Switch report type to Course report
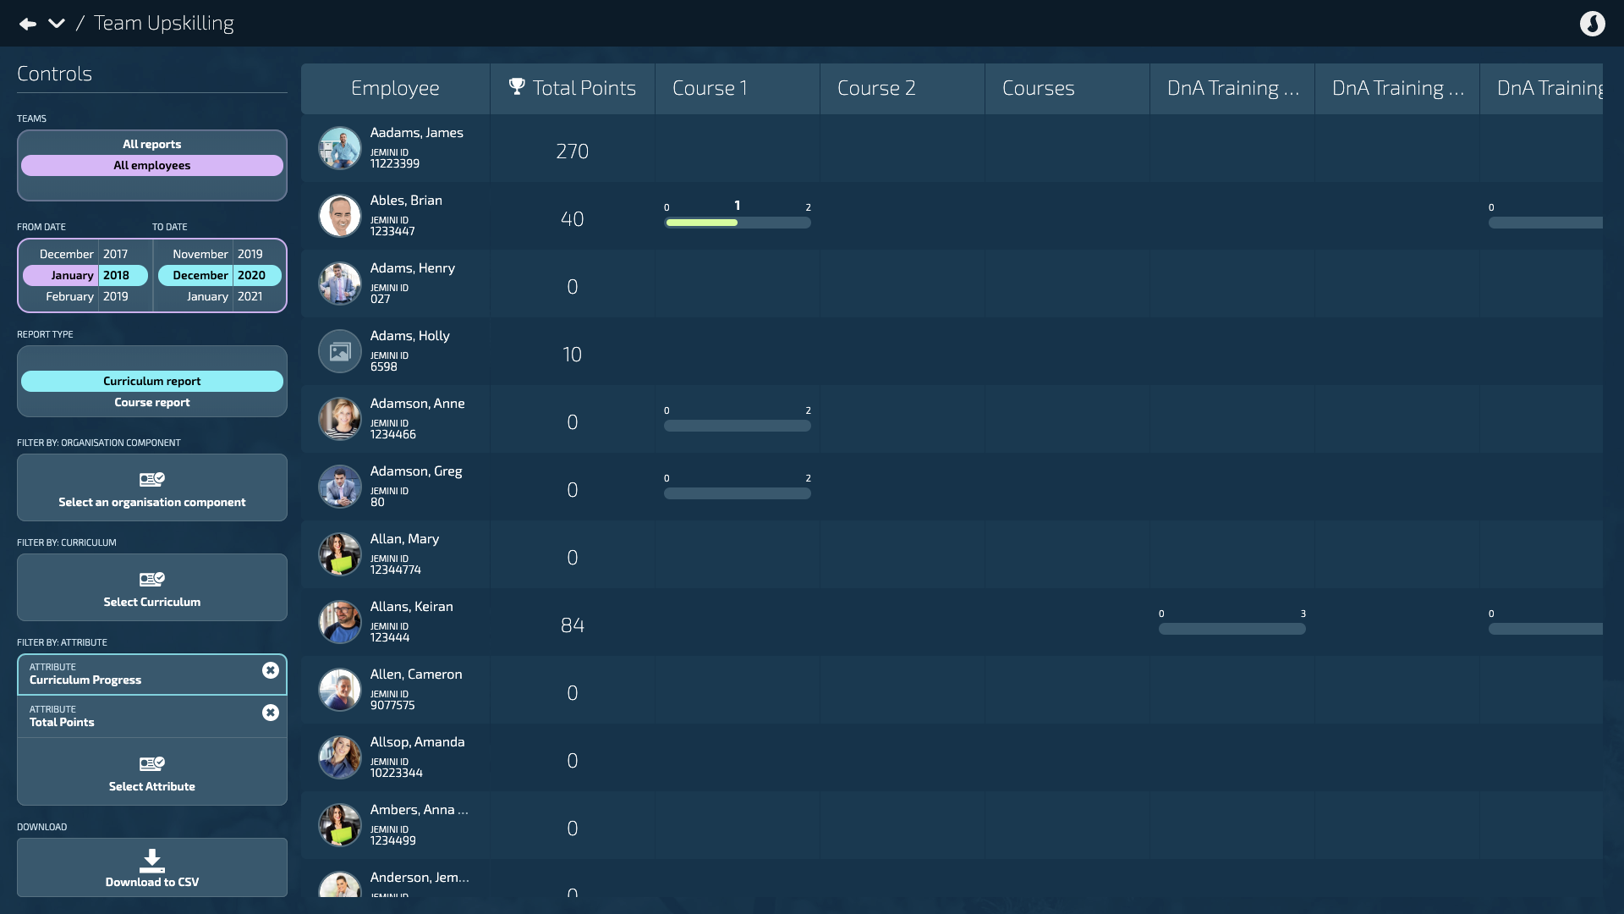1624x914 pixels. pos(152,403)
